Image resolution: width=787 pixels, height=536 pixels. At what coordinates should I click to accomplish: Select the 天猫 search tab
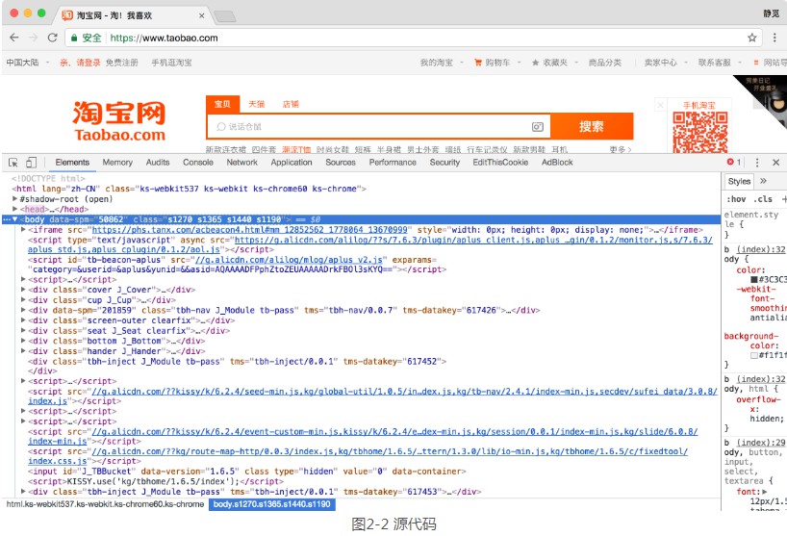coord(256,104)
